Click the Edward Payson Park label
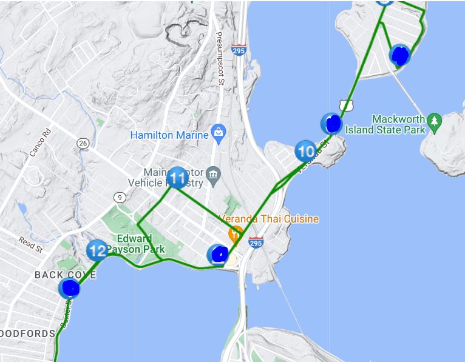Viewport: 465px width, 362px height. (x=135, y=244)
